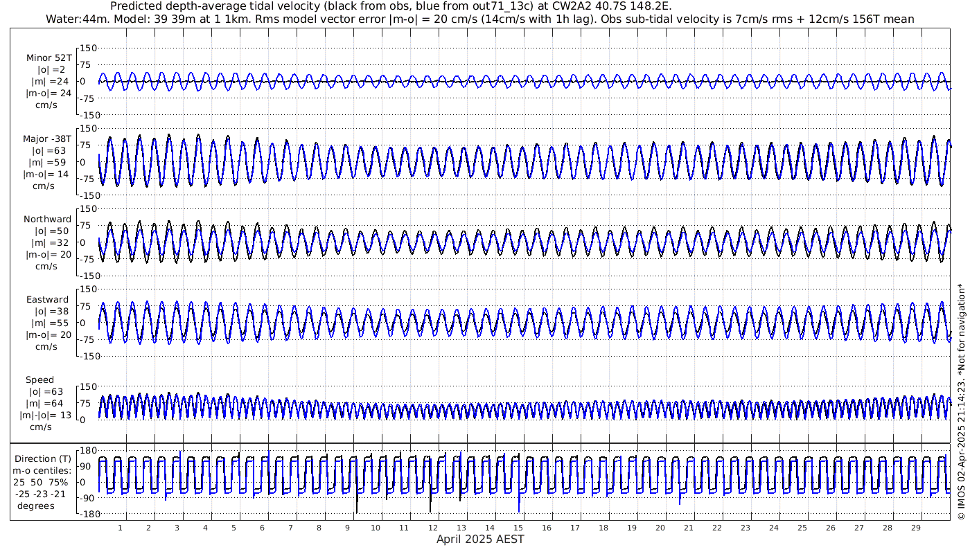Select date tick "5" on the x-axis

pyautogui.click(x=233, y=528)
